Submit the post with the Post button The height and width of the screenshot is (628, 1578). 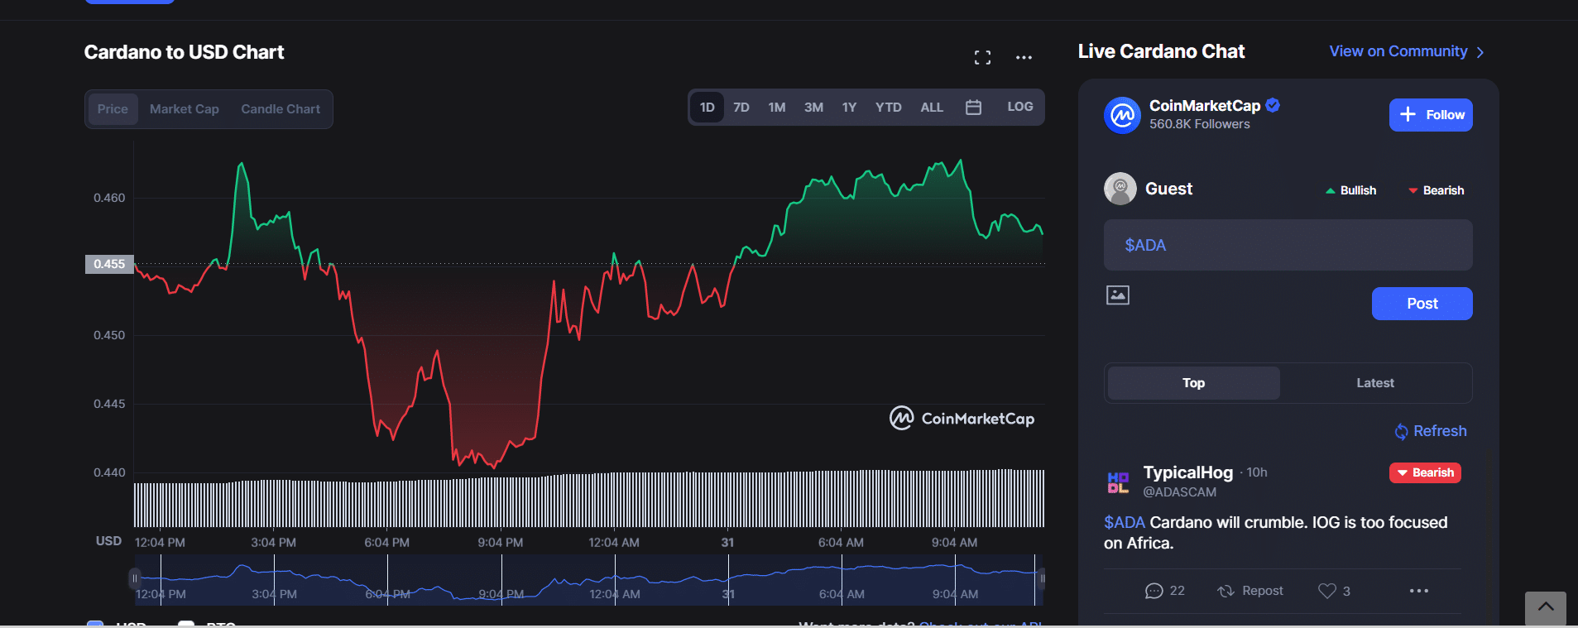[x=1422, y=304]
